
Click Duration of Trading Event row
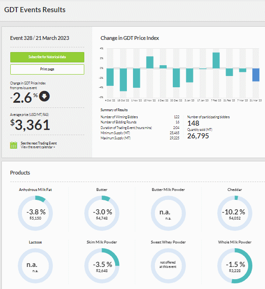[140, 128]
